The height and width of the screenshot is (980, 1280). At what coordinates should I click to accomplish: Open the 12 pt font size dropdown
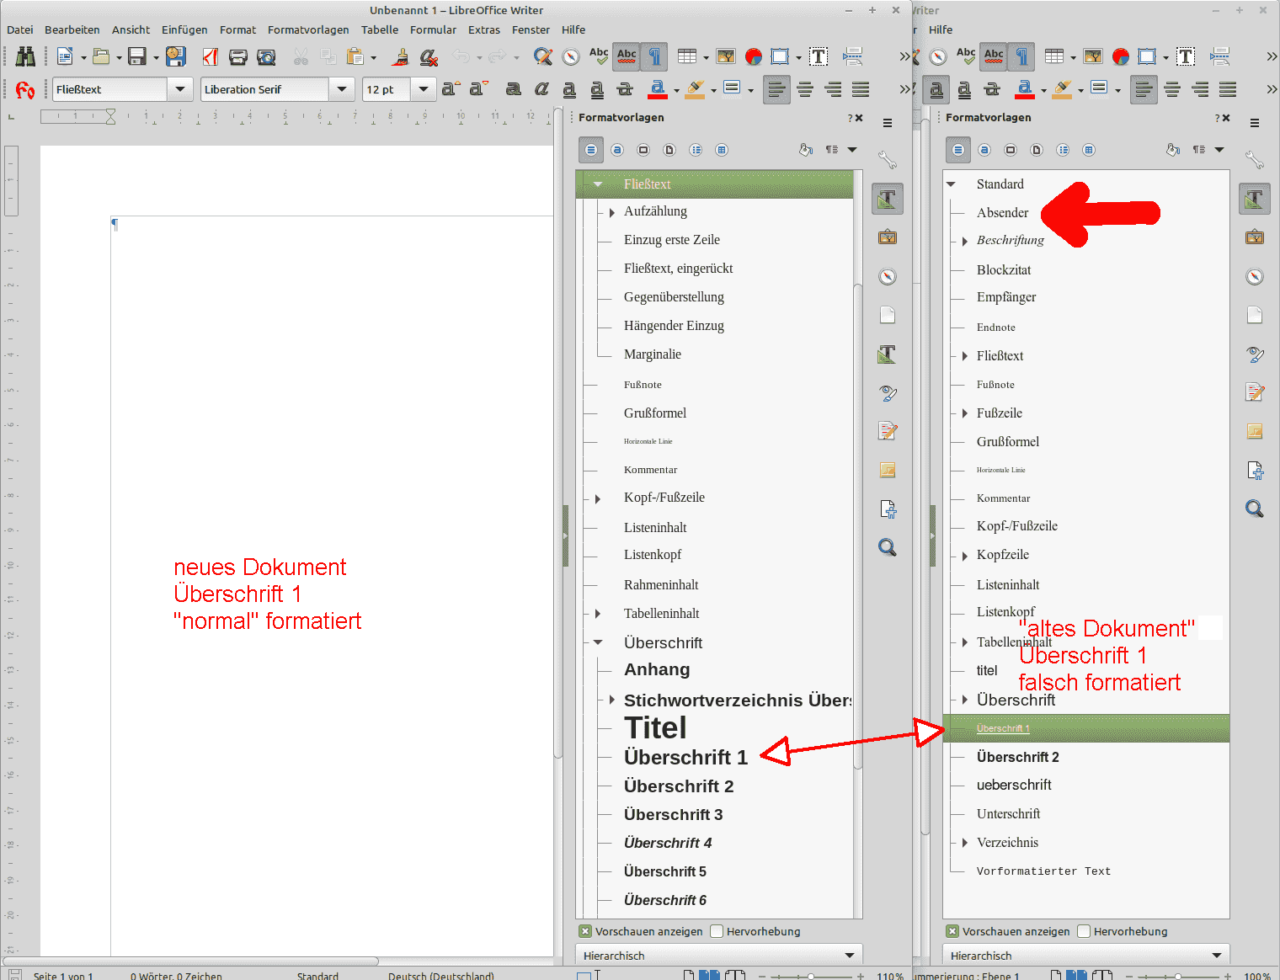point(423,89)
